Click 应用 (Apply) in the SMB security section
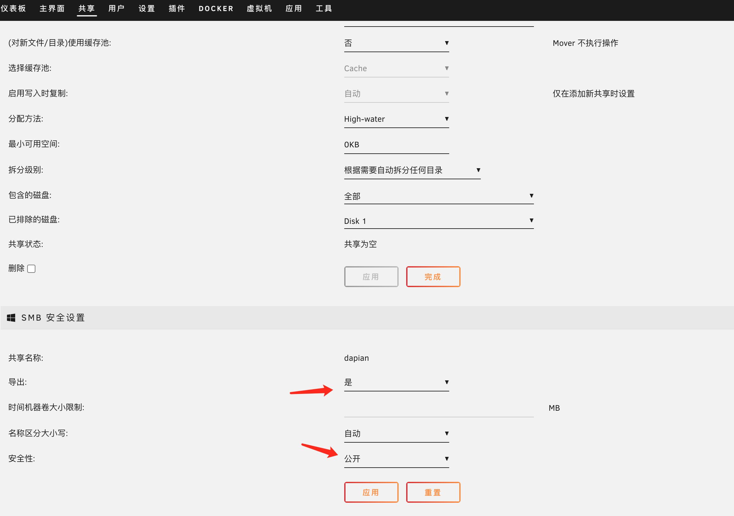Image resolution: width=734 pixels, height=516 pixels. pyautogui.click(x=371, y=492)
